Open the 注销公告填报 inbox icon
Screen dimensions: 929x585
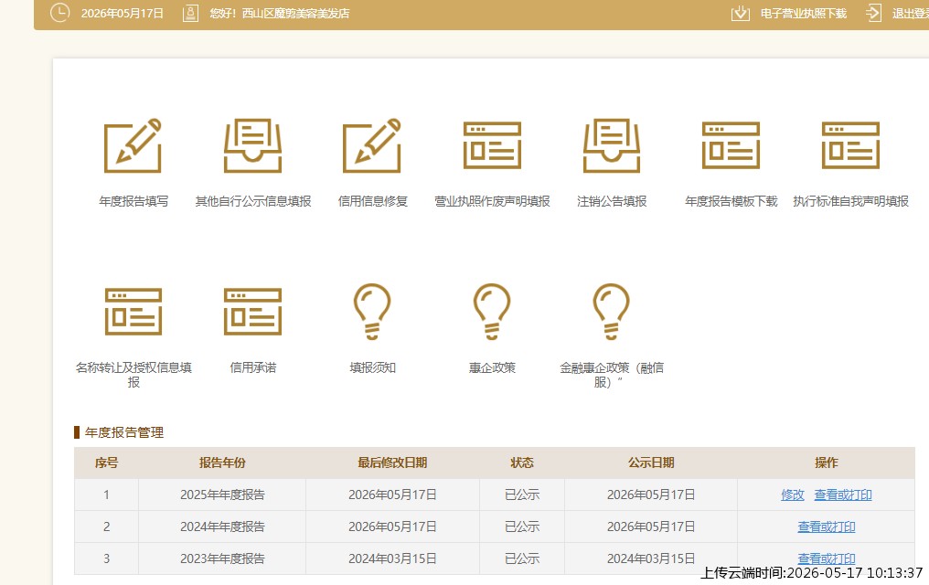pos(612,145)
